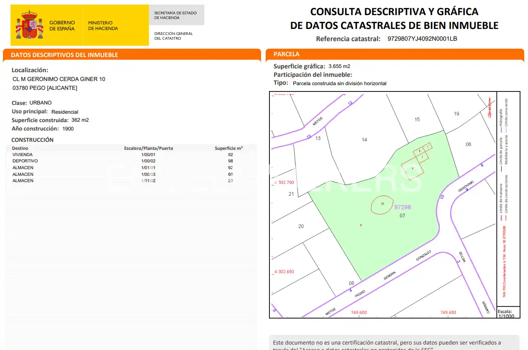Select the 'VIVIENDA' table row label
The height and width of the screenshot is (350, 528).
(x=23, y=154)
